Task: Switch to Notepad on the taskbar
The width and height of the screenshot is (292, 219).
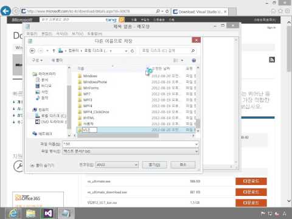Action: (66, 214)
